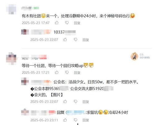Open the CD.001895 badge avatar
The width and height of the screenshot is (155, 126).
point(135,56)
